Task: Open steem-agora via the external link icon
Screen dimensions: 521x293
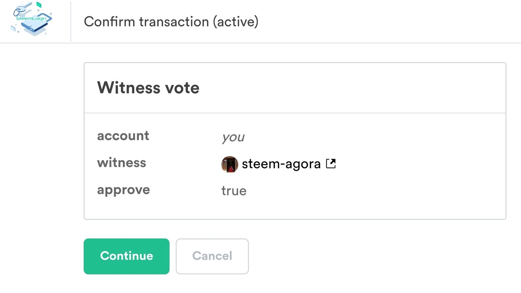Action: 331,164
